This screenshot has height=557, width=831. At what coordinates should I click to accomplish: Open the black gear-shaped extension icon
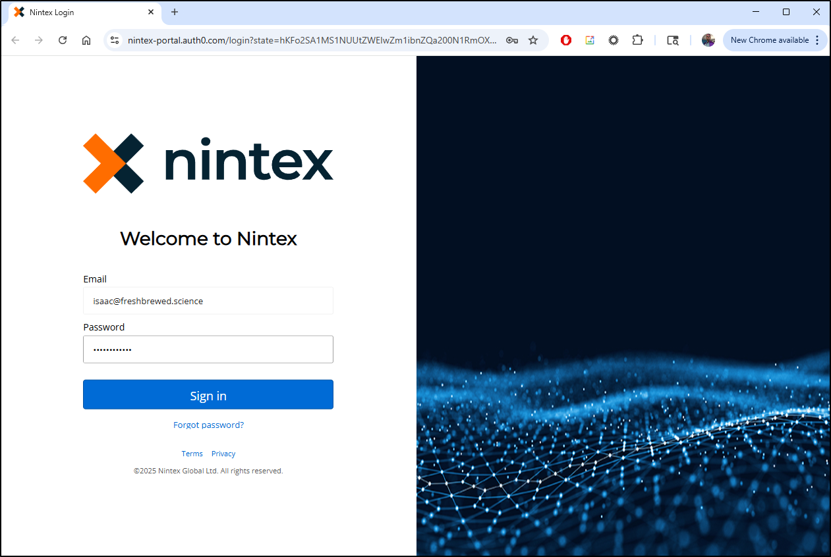click(x=614, y=40)
